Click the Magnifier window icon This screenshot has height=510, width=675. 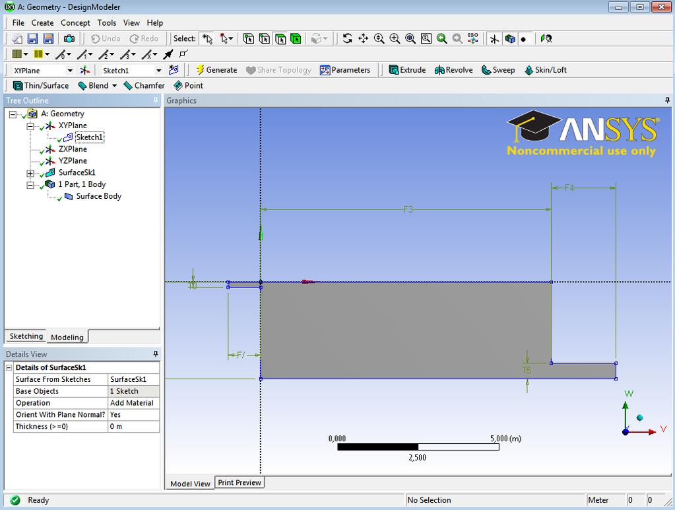coord(426,39)
